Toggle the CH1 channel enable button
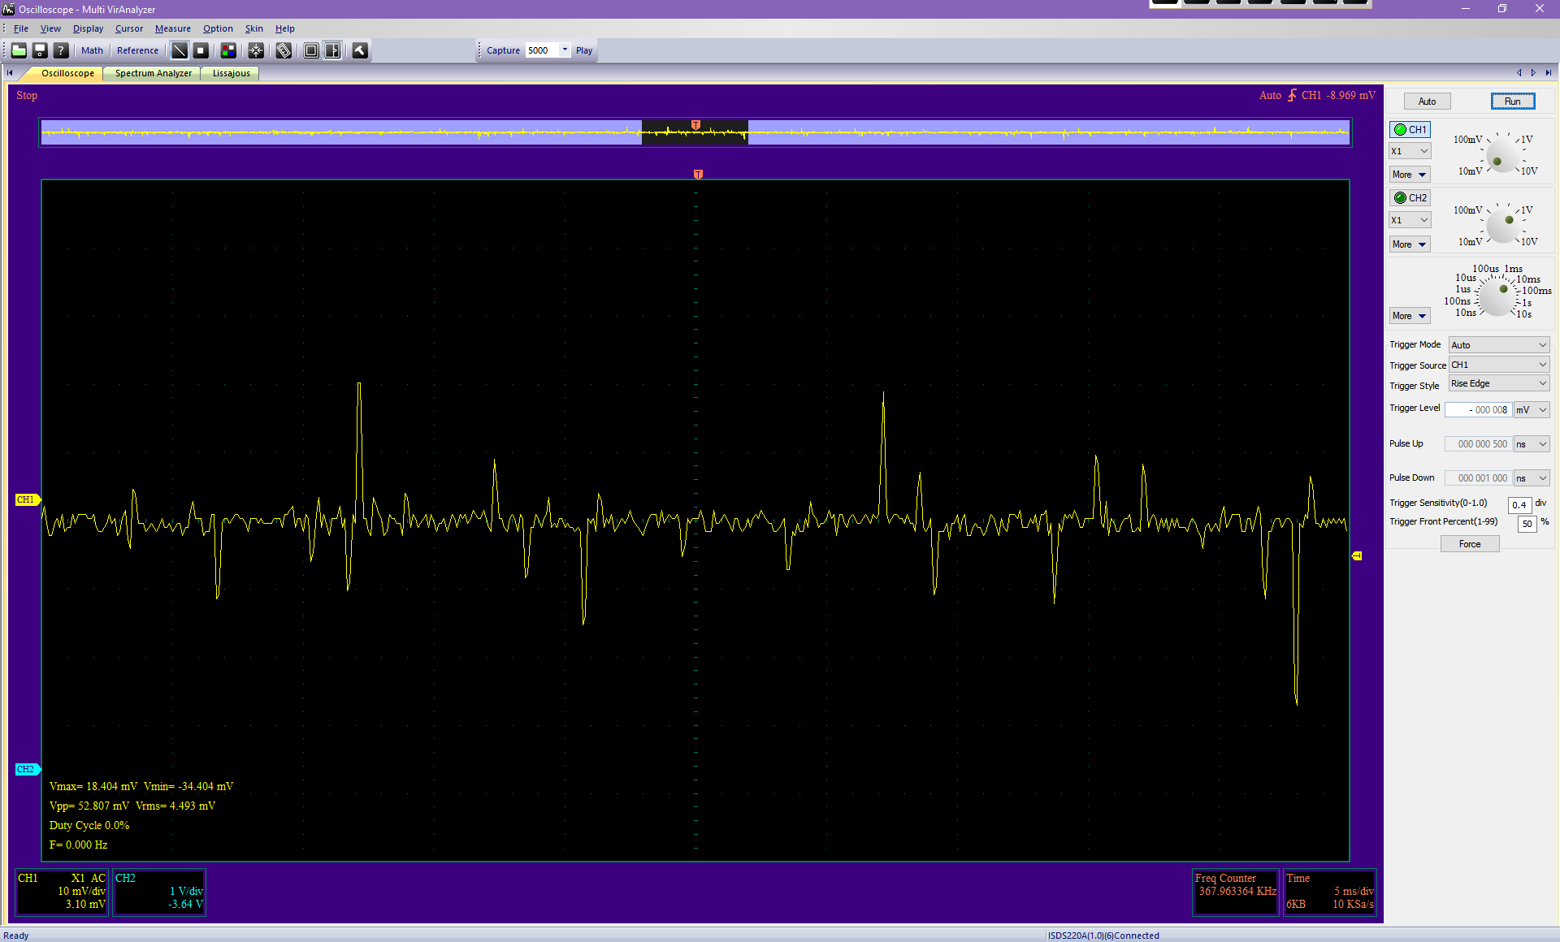 click(1410, 130)
